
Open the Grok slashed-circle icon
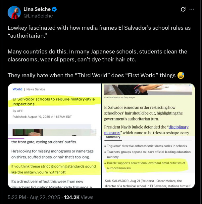[183, 9]
